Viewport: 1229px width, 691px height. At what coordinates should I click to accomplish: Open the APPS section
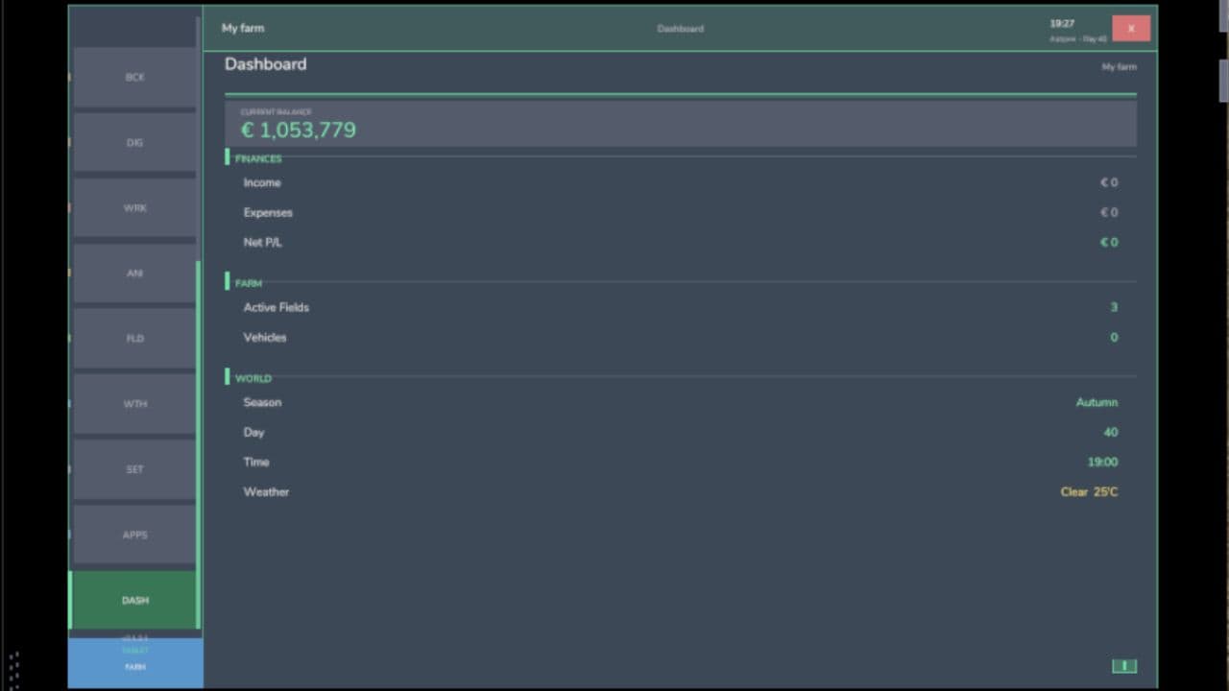pyautogui.click(x=134, y=535)
